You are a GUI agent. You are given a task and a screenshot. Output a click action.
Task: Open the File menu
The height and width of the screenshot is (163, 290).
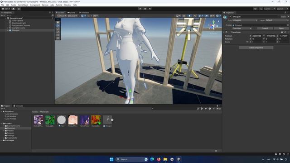point(2,5)
